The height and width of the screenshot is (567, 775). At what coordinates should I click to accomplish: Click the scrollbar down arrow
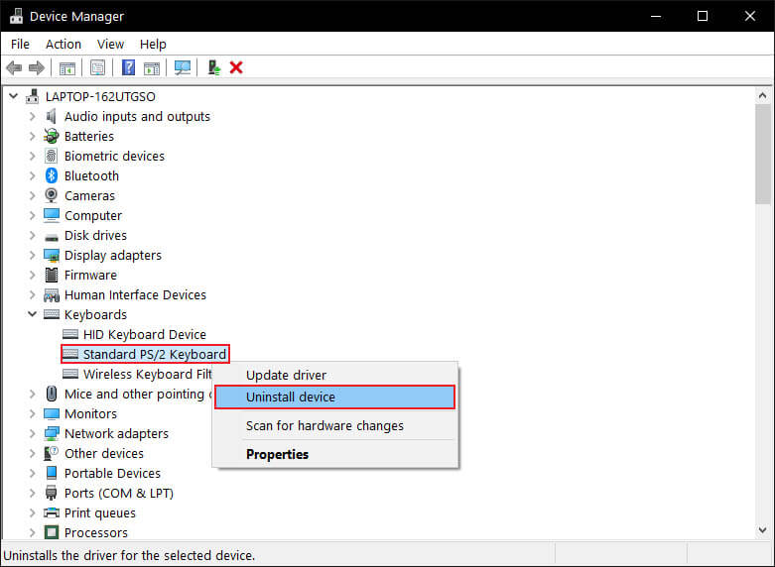(x=763, y=530)
